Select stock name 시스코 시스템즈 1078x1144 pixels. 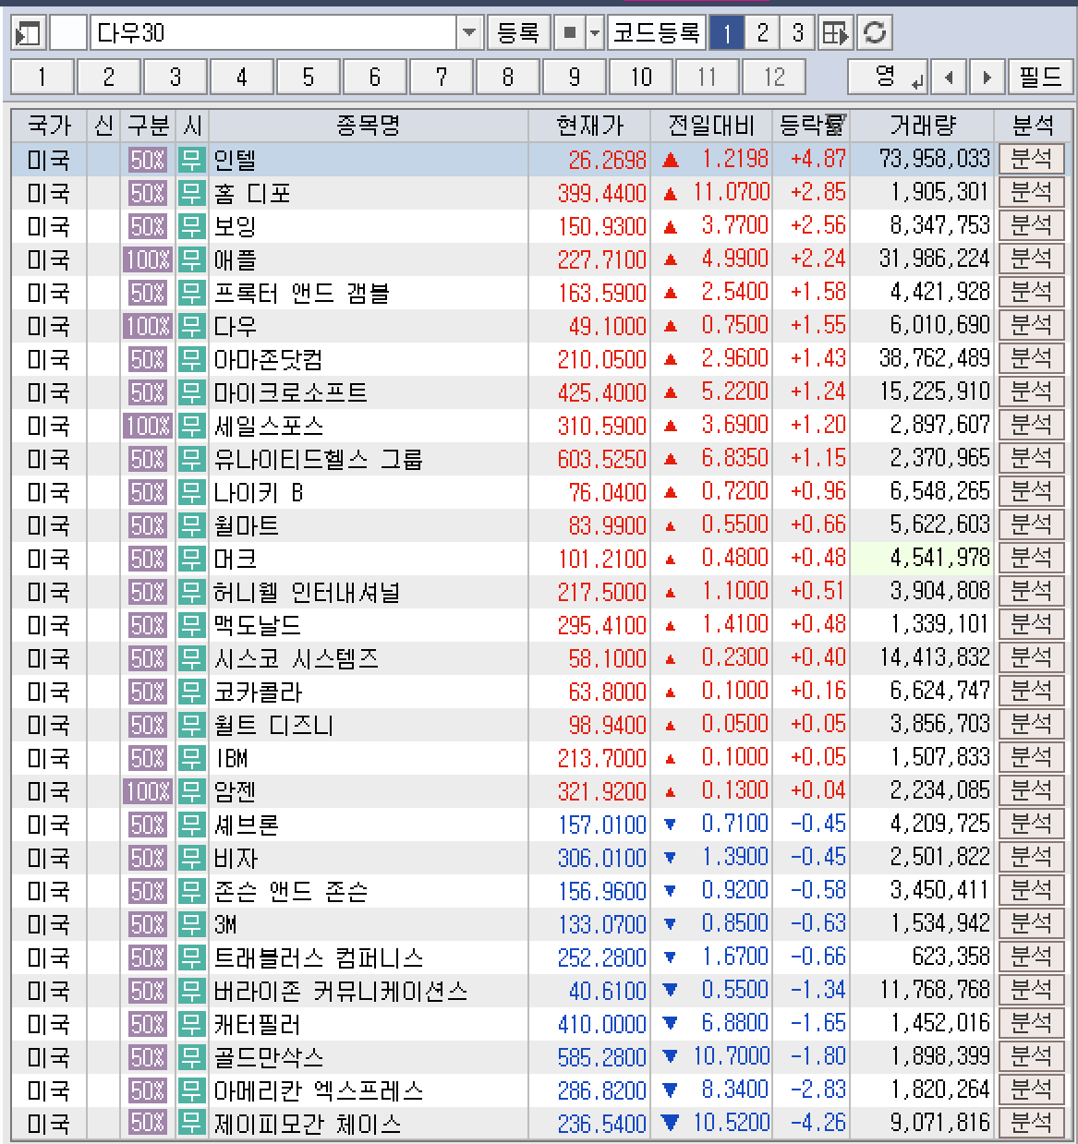coord(297,658)
